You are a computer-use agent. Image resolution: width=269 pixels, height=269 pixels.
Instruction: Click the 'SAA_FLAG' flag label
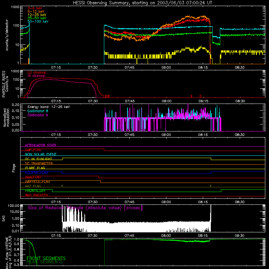click(x=33, y=177)
